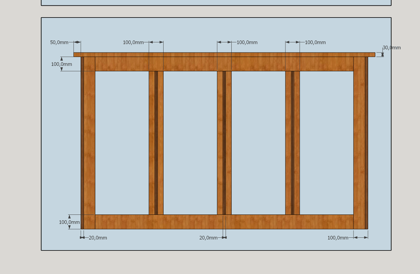Screen dimensions: 420x274
Task: Click the 20,0mm label under the center post
Action: [208, 238]
